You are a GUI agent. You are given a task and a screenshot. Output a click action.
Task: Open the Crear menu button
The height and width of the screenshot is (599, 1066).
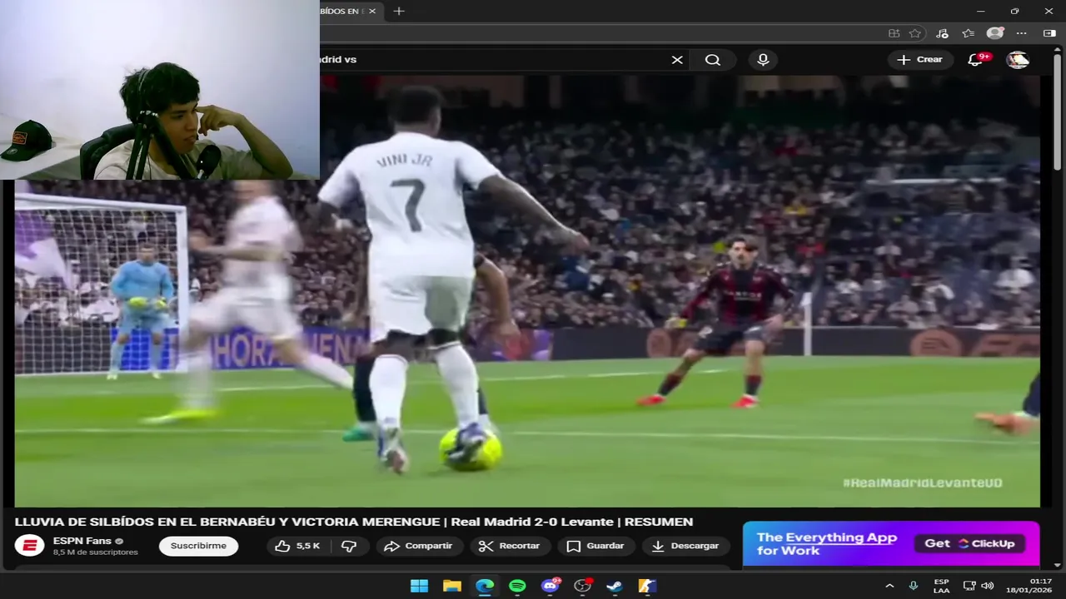click(x=920, y=60)
